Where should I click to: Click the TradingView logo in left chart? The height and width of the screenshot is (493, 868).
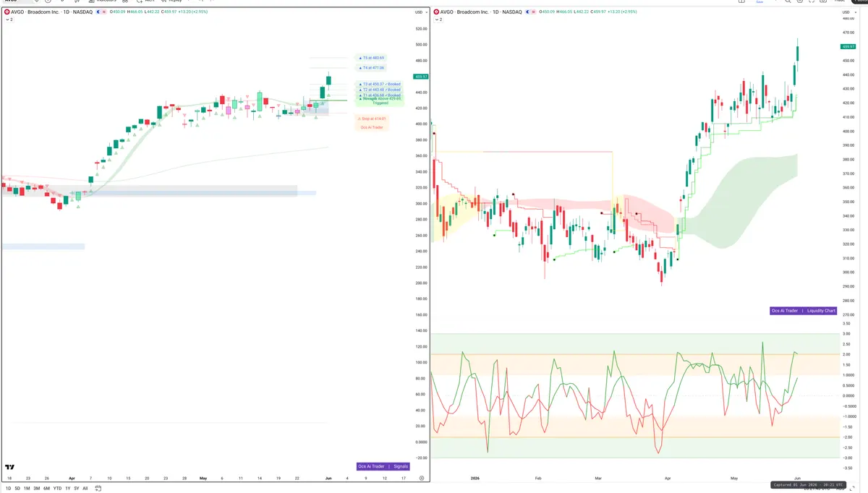(x=9, y=468)
